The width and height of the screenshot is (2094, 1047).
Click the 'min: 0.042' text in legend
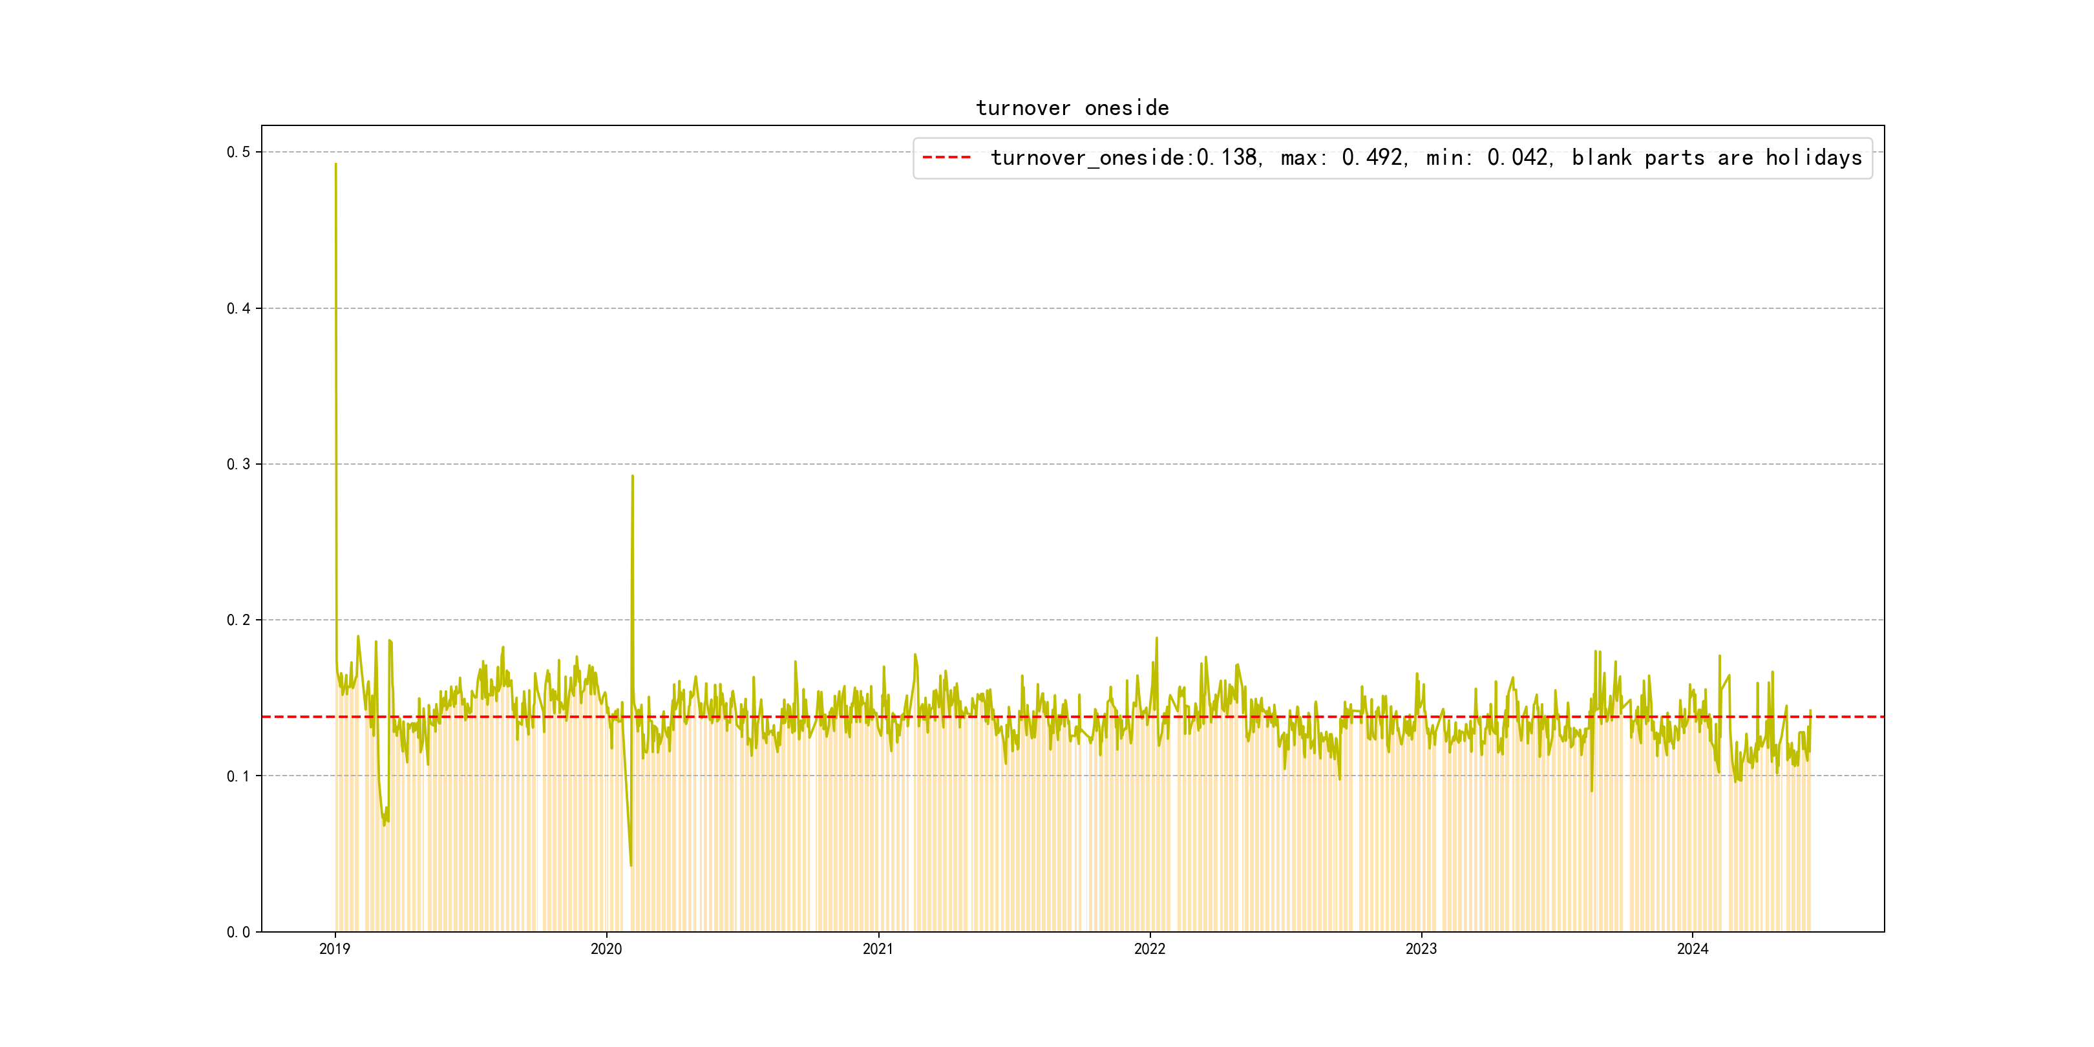pos(1488,158)
